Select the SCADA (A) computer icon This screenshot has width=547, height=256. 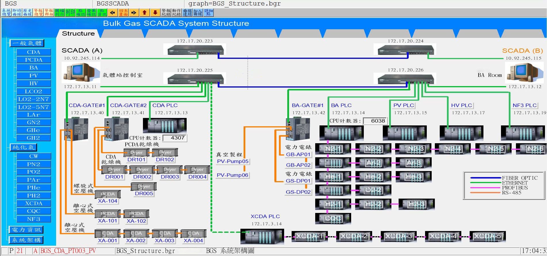(81, 72)
